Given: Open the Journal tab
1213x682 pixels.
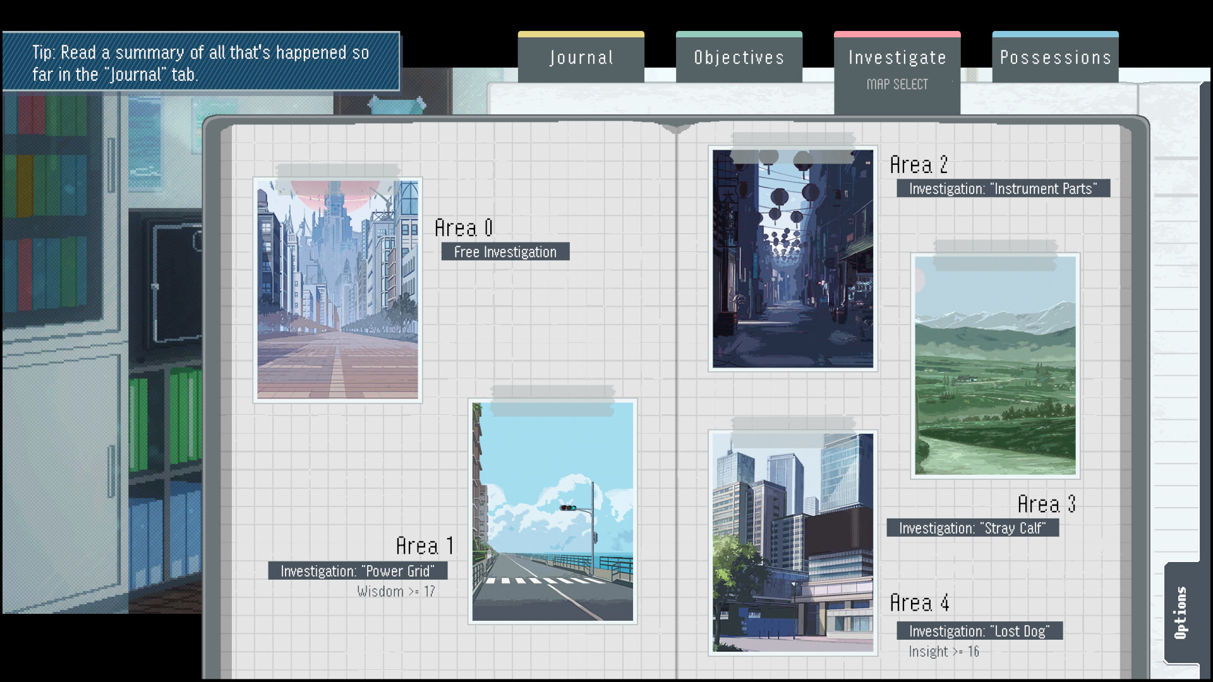Looking at the screenshot, I should pyautogui.click(x=581, y=57).
